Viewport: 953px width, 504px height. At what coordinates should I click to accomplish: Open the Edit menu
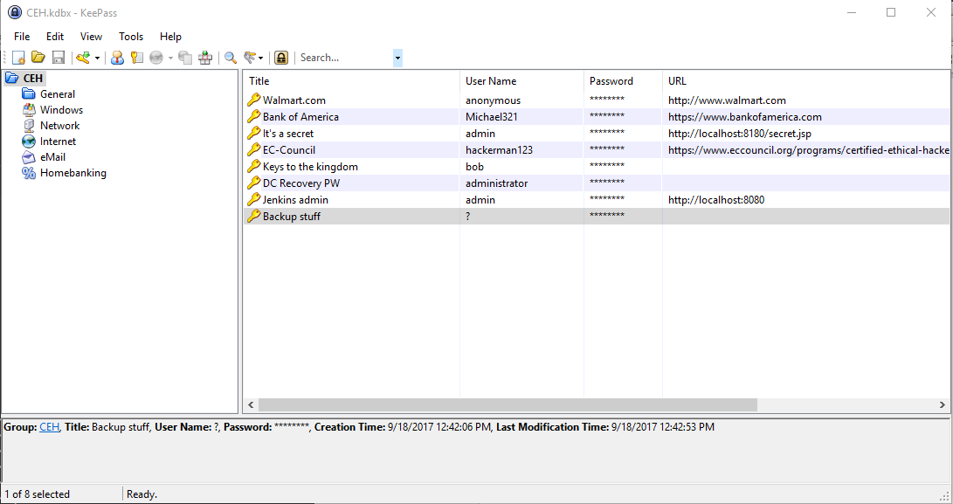pyautogui.click(x=55, y=37)
